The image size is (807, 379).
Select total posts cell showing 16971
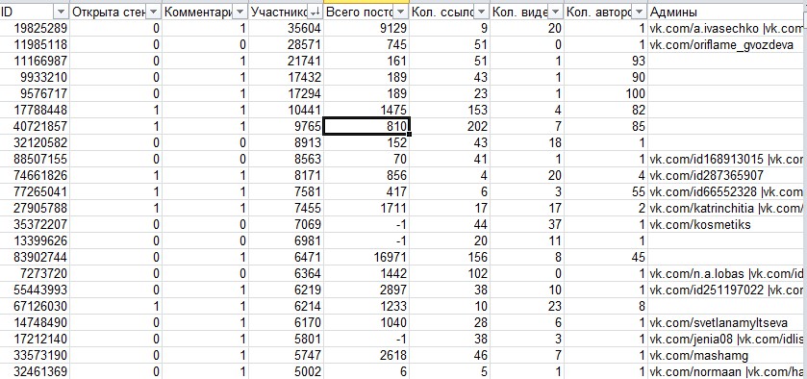point(366,257)
